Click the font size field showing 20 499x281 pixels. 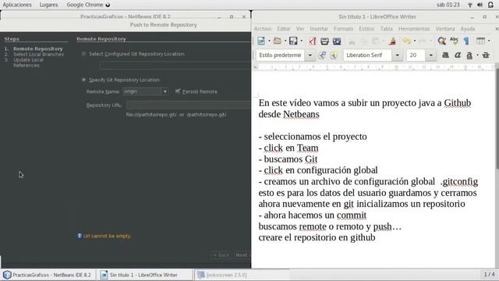[x=416, y=55]
